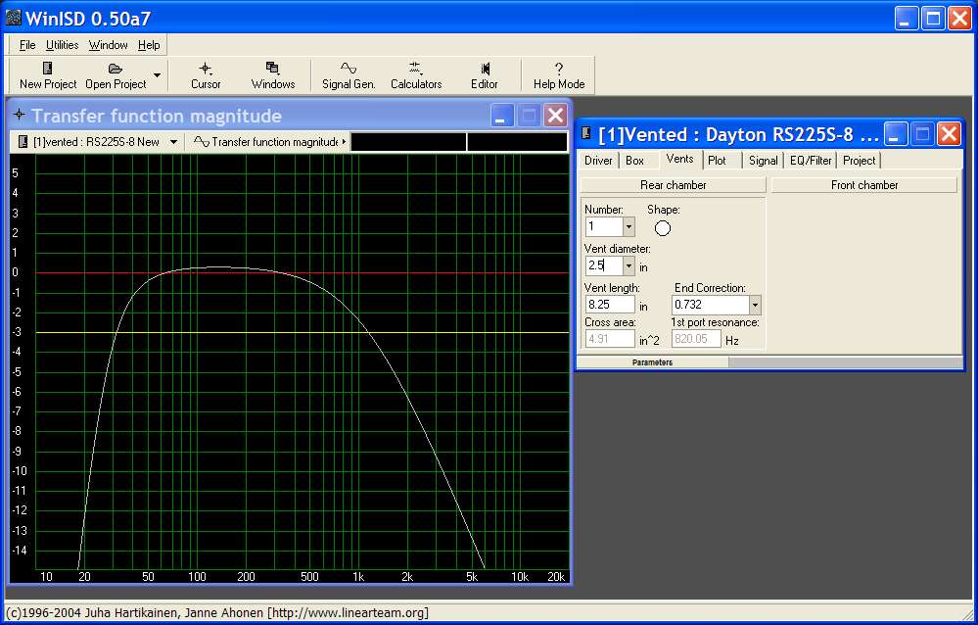Viewport: 978px width, 625px height.
Task: Click the Parameters bar at panel bottom
Action: pos(652,362)
